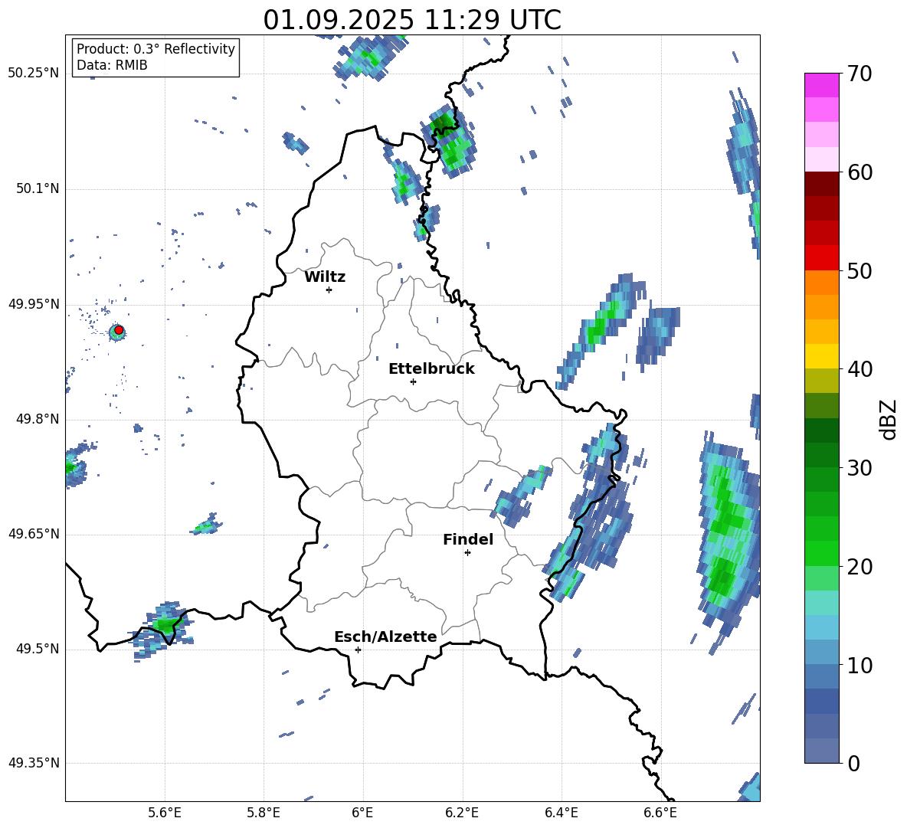Click the 6.6°E longitude label

click(660, 813)
